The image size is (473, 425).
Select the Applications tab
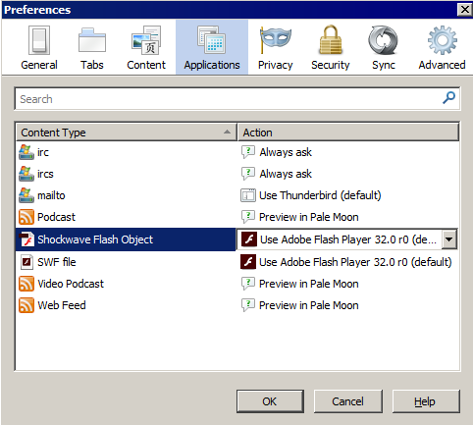coord(212,47)
